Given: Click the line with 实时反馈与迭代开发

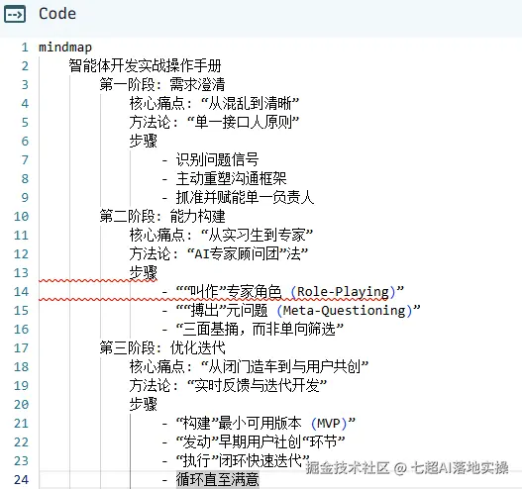Looking at the screenshot, I should coord(228,386).
